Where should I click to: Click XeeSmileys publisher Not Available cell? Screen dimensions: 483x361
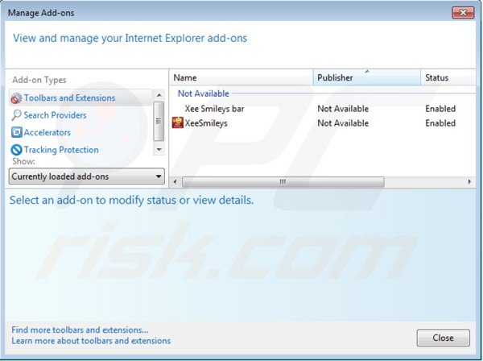tap(343, 123)
